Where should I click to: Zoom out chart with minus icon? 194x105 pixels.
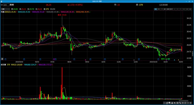[188, 103]
